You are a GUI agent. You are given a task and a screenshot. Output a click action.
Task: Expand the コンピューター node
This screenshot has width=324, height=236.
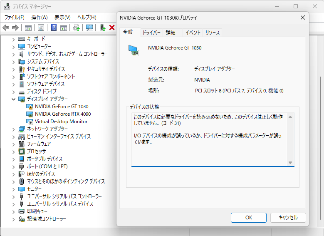tap(13, 47)
